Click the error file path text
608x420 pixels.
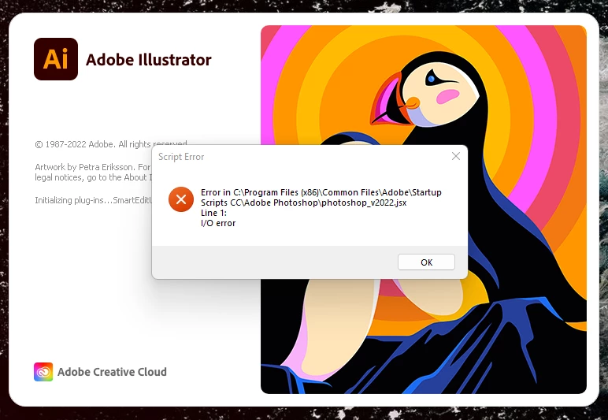tap(321, 198)
